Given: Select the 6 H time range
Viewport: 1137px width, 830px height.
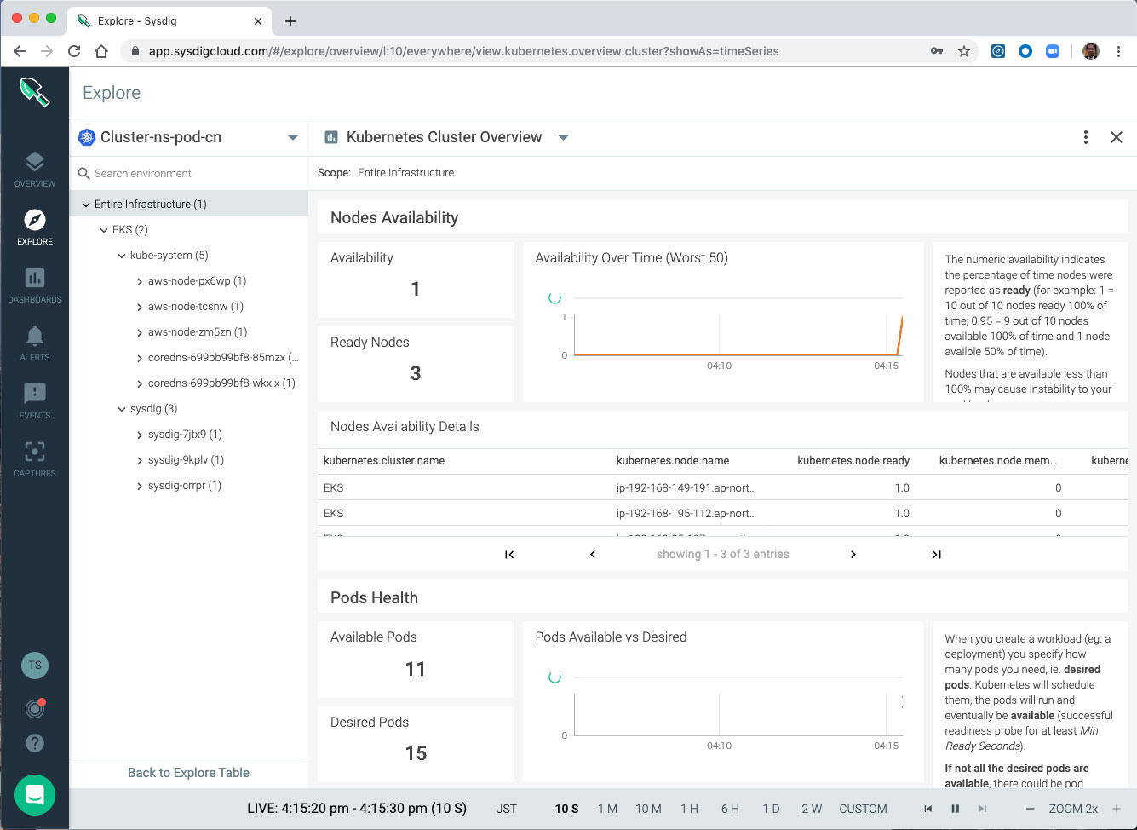Looking at the screenshot, I should (x=730, y=809).
